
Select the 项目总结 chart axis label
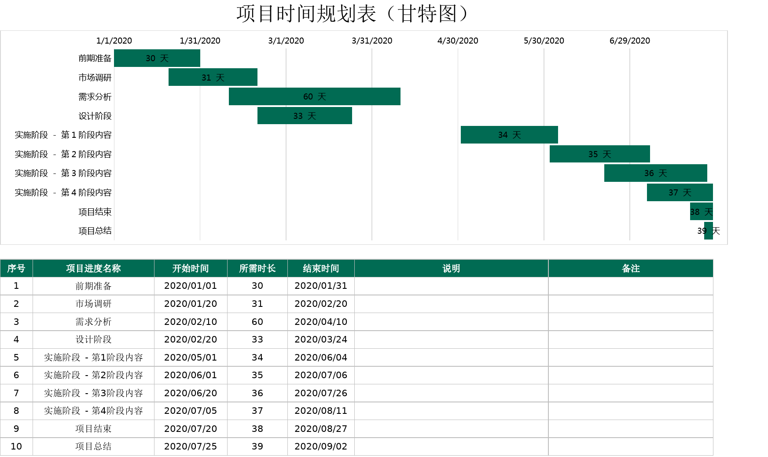tap(95, 231)
